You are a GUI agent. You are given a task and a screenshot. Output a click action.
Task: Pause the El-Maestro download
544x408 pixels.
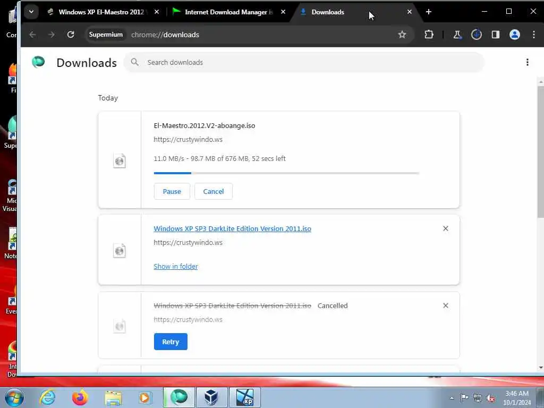(x=172, y=191)
